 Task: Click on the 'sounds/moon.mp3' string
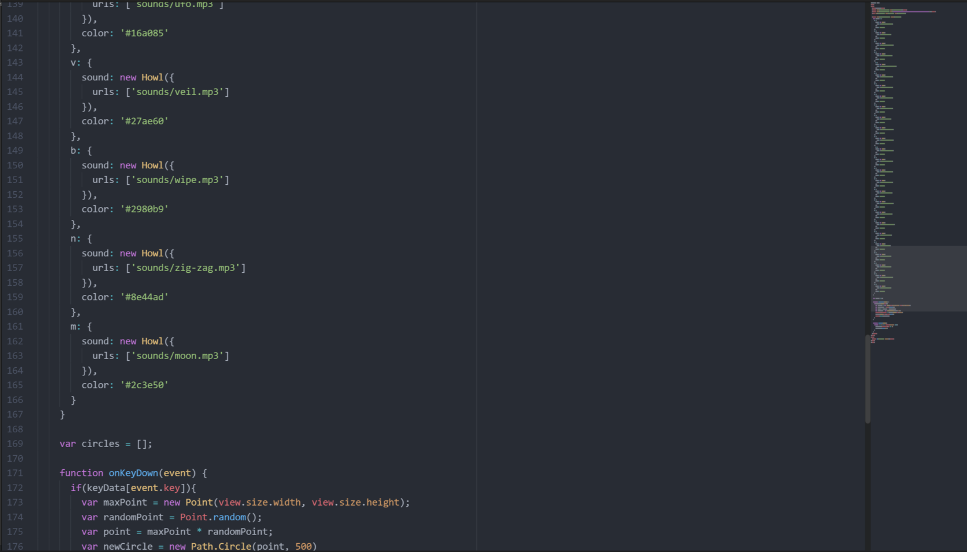click(177, 356)
